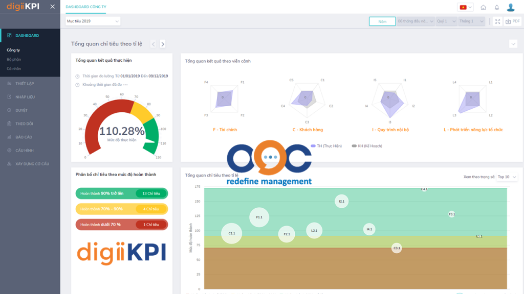The image size is (524, 294).
Task: Collapse the Tổng quan chỉ tiêu theo tỉ lệ section
Action: coord(513,44)
